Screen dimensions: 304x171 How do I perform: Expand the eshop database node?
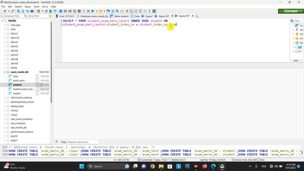tap(5, 67)
